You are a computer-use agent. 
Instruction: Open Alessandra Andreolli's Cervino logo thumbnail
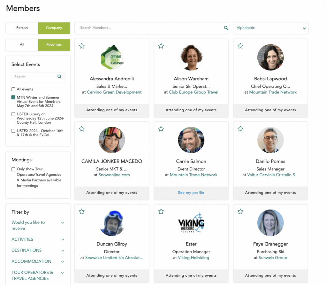click(112, 57)
